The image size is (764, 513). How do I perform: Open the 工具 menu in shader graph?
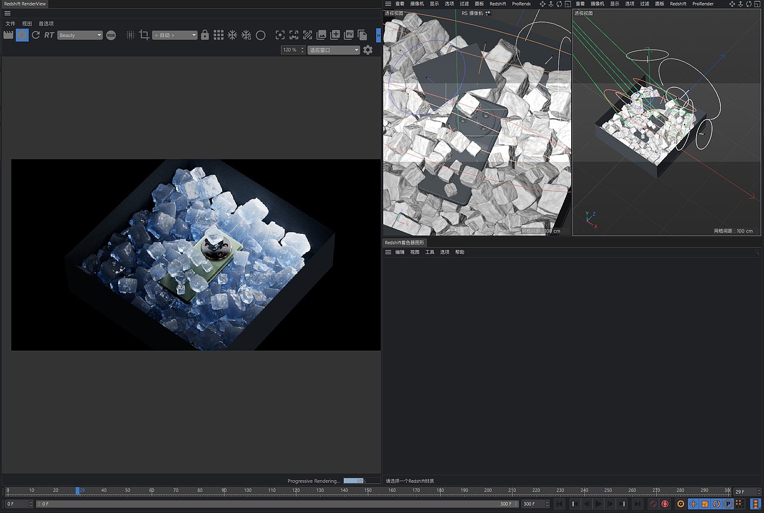[x=430, y=252]
